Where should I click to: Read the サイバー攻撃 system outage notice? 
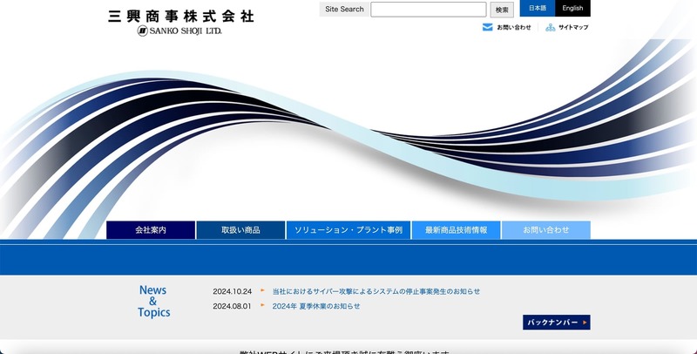376,291
